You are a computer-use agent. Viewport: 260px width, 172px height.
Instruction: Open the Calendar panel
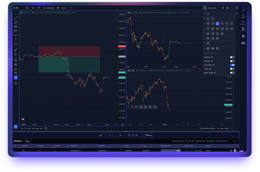coord(243,23)
